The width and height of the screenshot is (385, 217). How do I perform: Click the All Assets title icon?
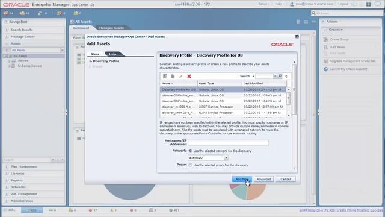pos(72,22)
